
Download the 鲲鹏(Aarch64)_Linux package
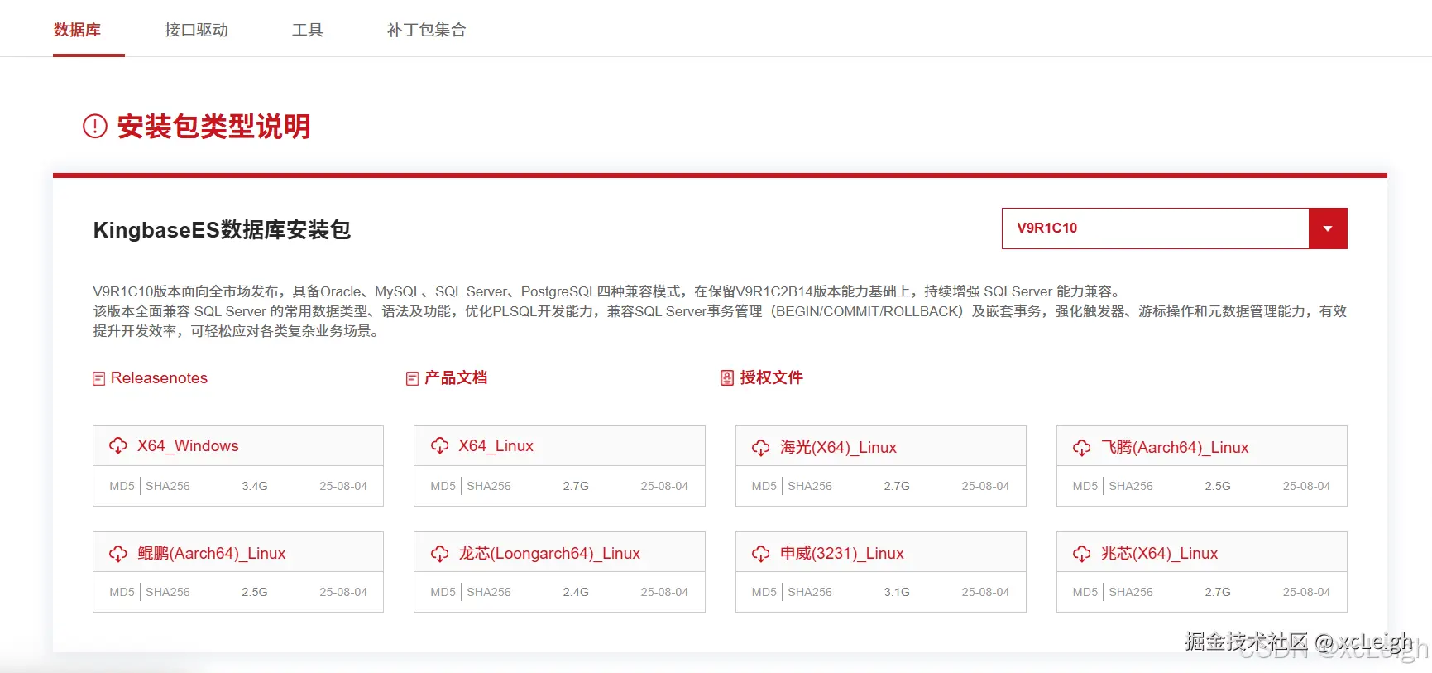pyautogui.click(x=211, y=553)
